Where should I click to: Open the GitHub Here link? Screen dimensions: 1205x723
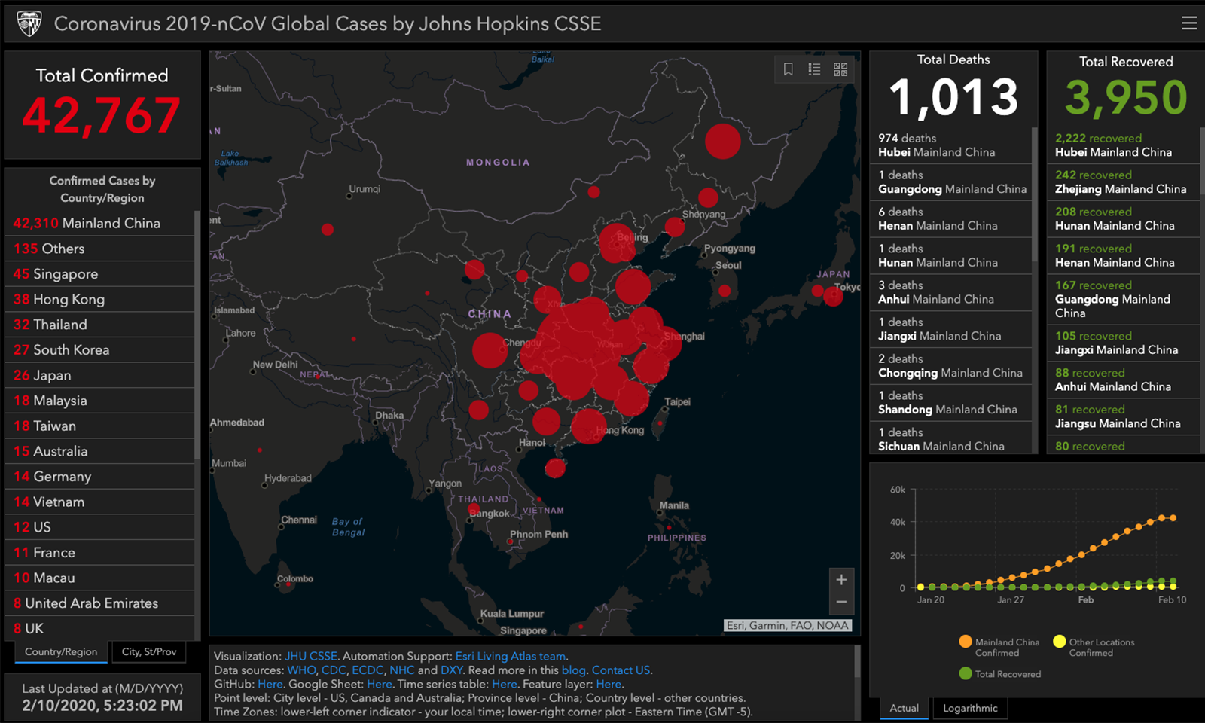(270, 684)
